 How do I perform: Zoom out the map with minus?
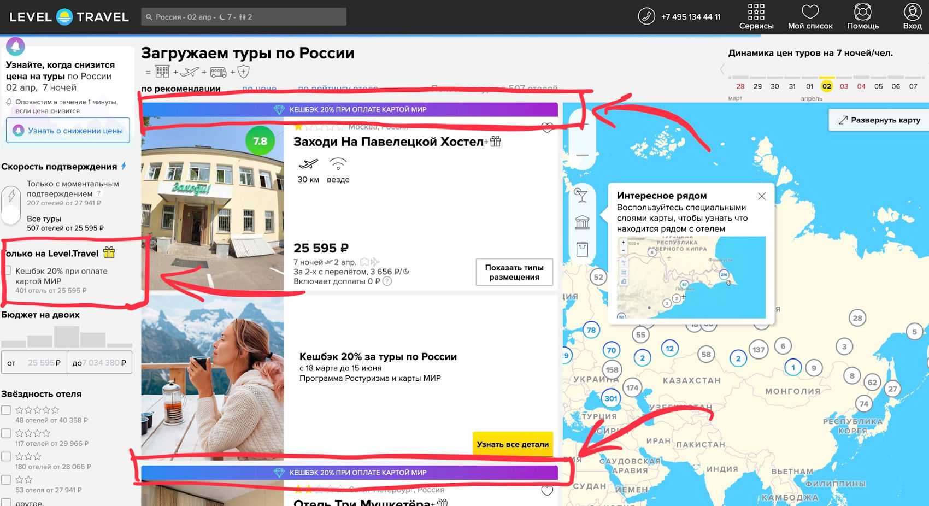(583, 155)
